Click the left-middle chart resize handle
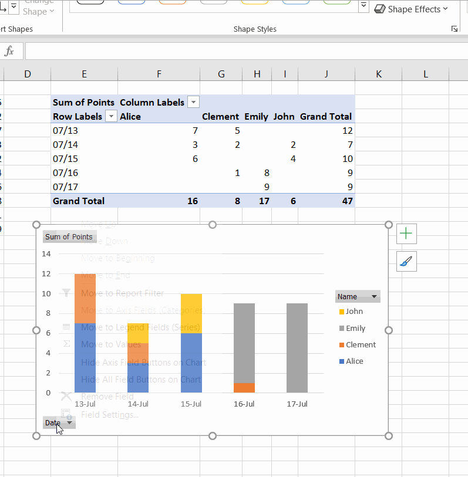 (36, 330)
